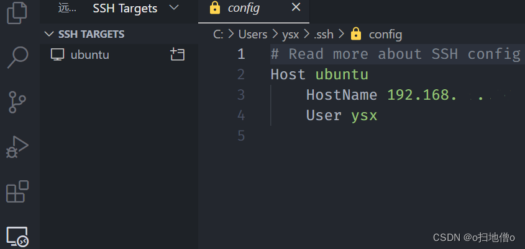The width and height of the screenshot is (525, 249).
Task: Select the config editor tab
Action: point(243,8)
